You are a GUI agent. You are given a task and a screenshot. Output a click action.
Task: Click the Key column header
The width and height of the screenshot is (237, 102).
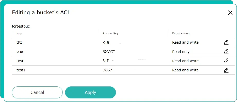(19, 33)
